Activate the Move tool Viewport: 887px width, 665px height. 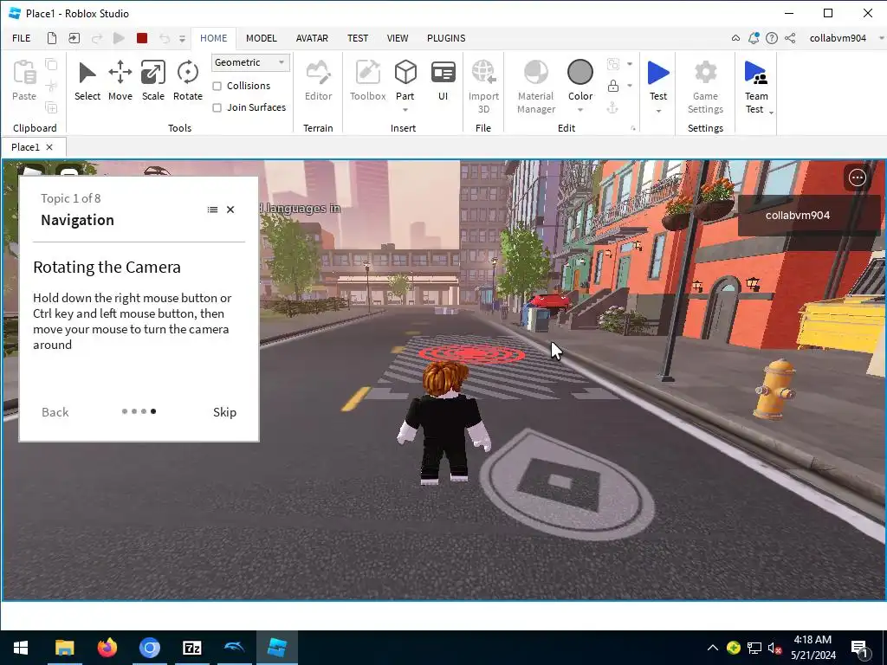(120, 81)
